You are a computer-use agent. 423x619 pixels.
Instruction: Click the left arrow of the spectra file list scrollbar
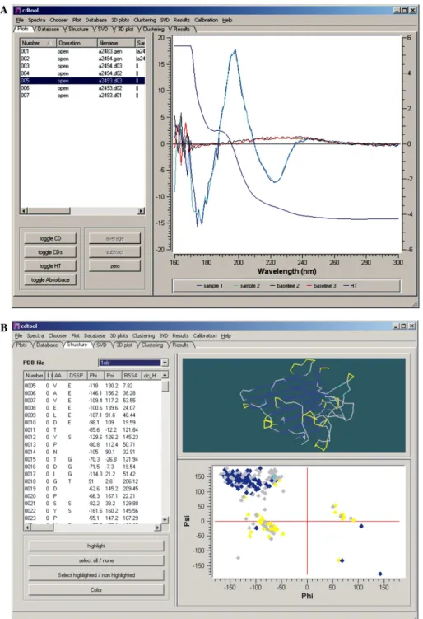(x=24, y=211)
